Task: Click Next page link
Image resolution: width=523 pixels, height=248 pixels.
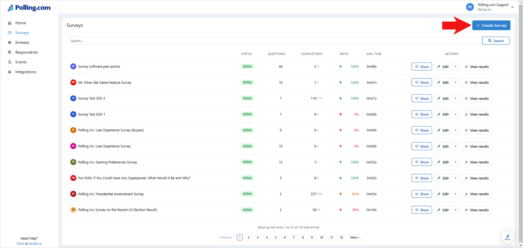Action: [x=354, y=237]
